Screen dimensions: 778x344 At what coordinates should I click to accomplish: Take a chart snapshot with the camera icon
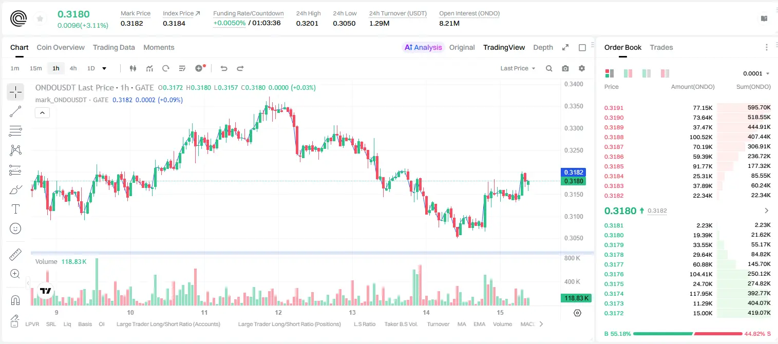click(x=565, y=68)
